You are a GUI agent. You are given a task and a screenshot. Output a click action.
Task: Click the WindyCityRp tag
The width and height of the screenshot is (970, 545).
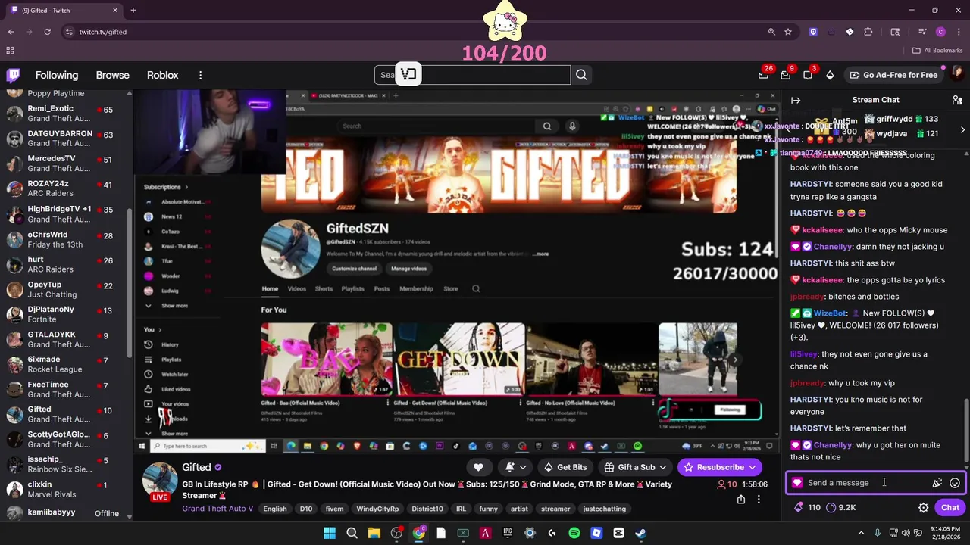pyautogui.click(x=377, y=509)
